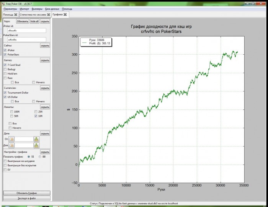Collapse Hero section with its скрыть button
The image size is (268, 207).
45,21
